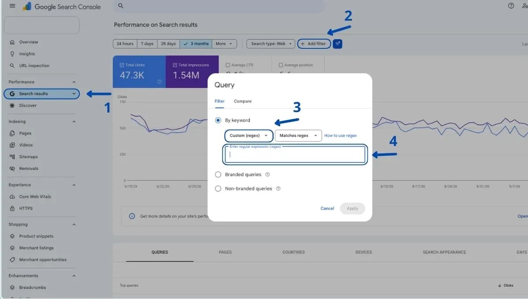Image resolution: width=528 pixels, height=299 pixels.
Task: Open the Search type: Web dropdown
Action: (271, 44)
